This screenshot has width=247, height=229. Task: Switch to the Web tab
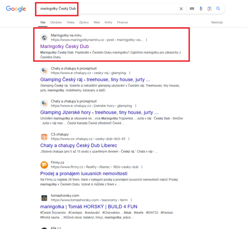pos(97,23)
